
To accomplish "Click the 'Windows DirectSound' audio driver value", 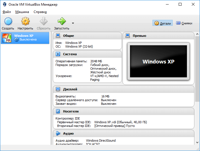I will [101, 141].
